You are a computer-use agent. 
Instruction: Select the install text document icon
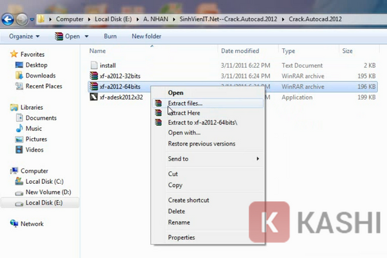94,65
